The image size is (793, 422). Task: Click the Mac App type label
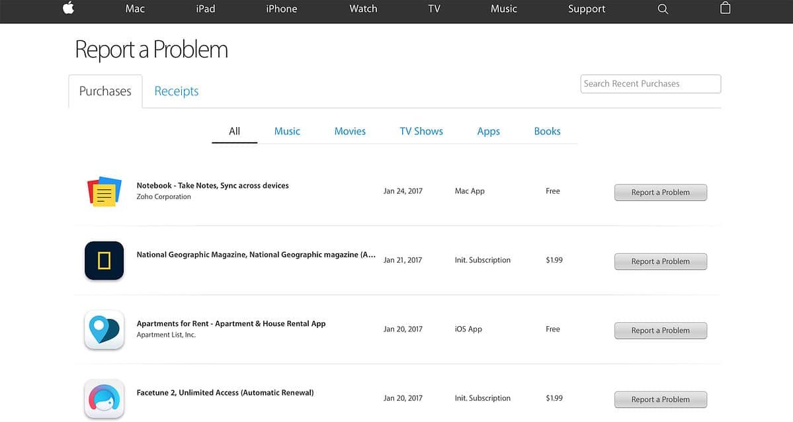point(470,191)
